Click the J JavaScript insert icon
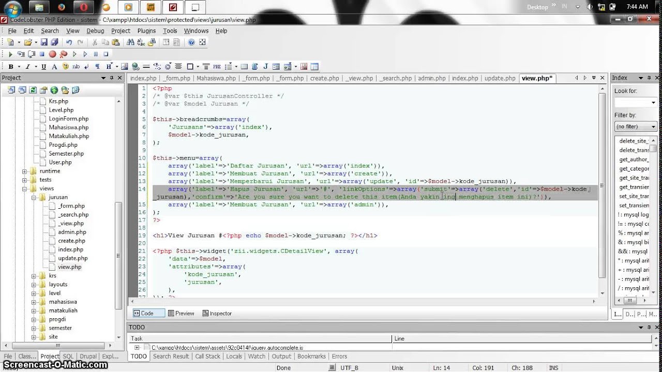 click(x=266, y=67)
